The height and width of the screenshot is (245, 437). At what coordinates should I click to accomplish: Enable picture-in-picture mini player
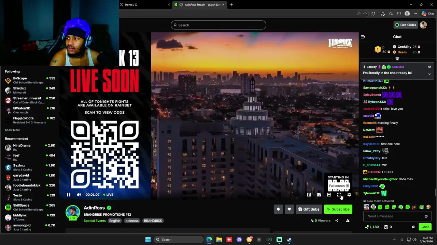coord(309,195)
